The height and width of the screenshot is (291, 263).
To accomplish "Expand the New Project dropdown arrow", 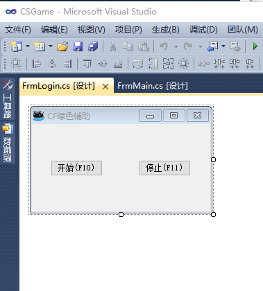I will (x=28, y=46).
